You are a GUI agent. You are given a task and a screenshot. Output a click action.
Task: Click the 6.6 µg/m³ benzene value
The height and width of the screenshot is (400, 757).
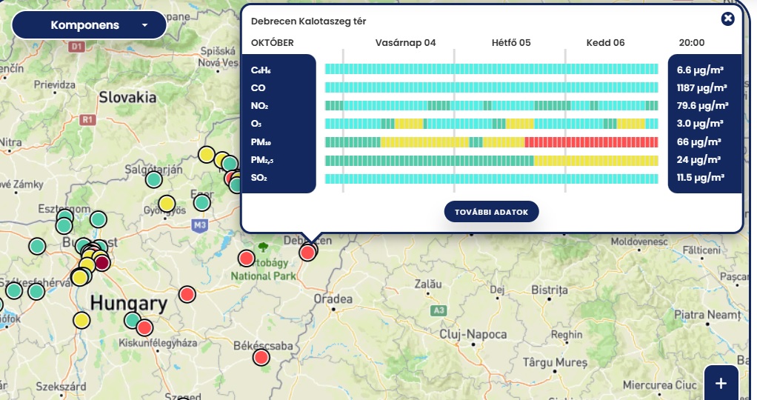(x=700, y=70)
